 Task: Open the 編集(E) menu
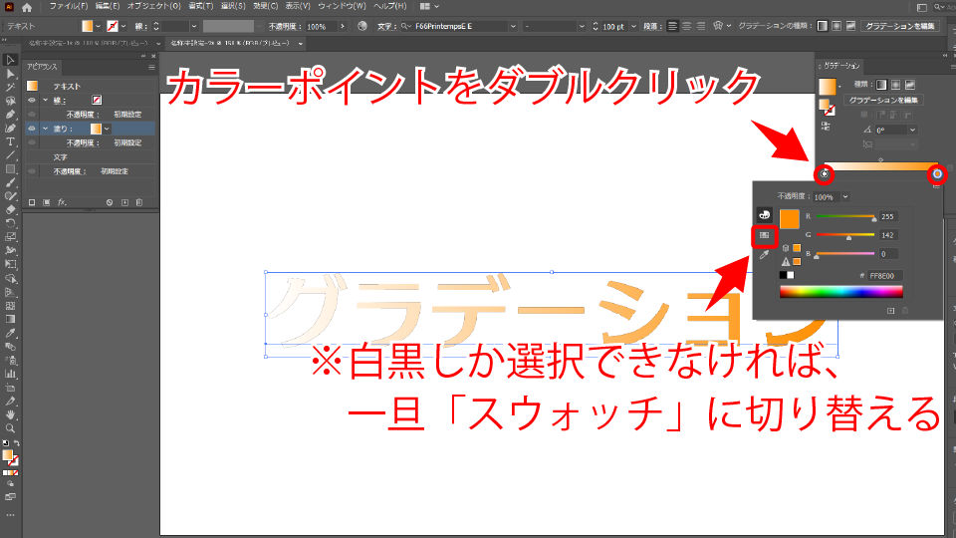coord(108,6)
